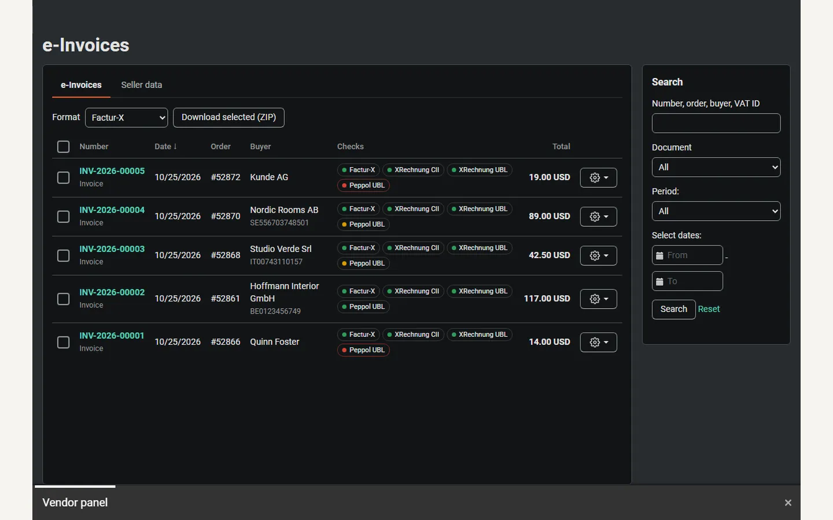Image resolution: width=833 pixels, height=520 pixels.
Task: Click the Number column header
Action: pyautogui.click(x=94, y=147)
